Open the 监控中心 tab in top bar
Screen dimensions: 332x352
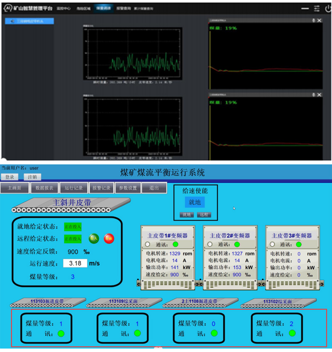pyautogui.click(x=63, y=8)
